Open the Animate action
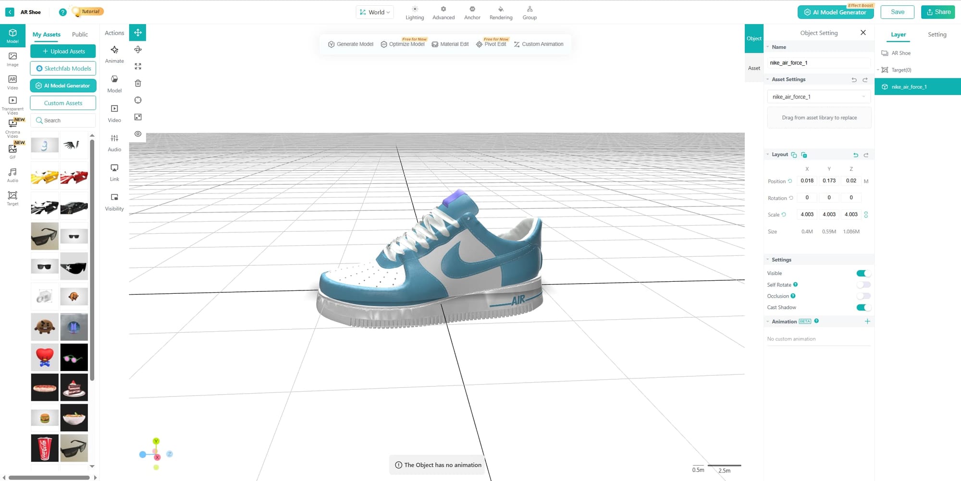 coord(114,54)
